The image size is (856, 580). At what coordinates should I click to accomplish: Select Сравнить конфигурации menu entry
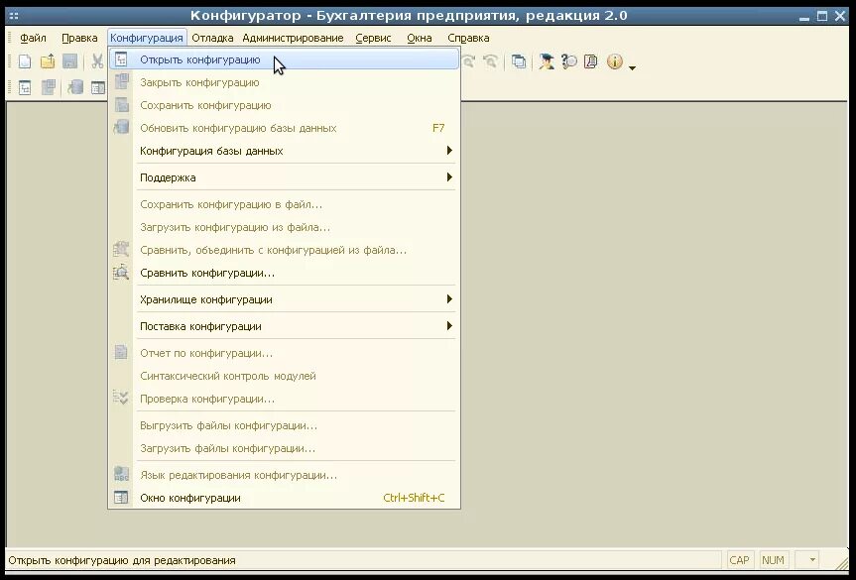point(284,273)
